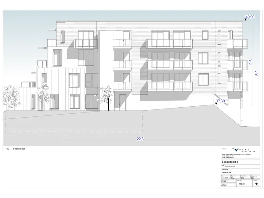Click the ground-floor entrance door
Viewport: 264px width, 198px height.
point(122,102)
